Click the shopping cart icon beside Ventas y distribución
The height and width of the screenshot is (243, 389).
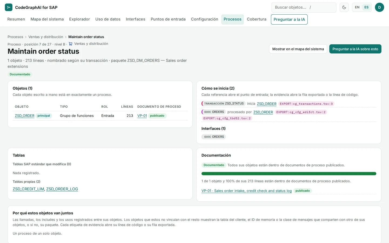point(71,44)
